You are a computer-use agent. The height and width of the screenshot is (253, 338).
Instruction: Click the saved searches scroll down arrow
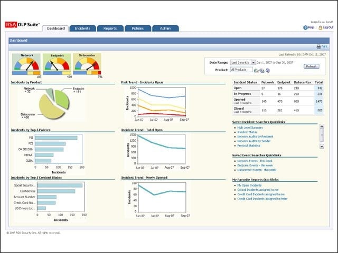click(322, 147)
